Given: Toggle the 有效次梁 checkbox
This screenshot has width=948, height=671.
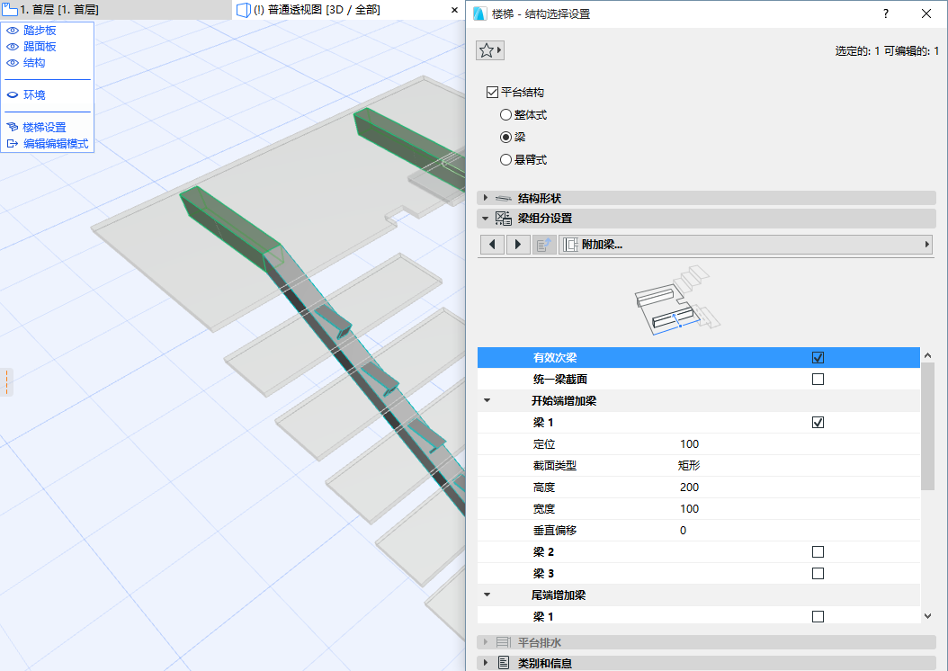Looking at the screenshot, I should (x=818, y=358).
